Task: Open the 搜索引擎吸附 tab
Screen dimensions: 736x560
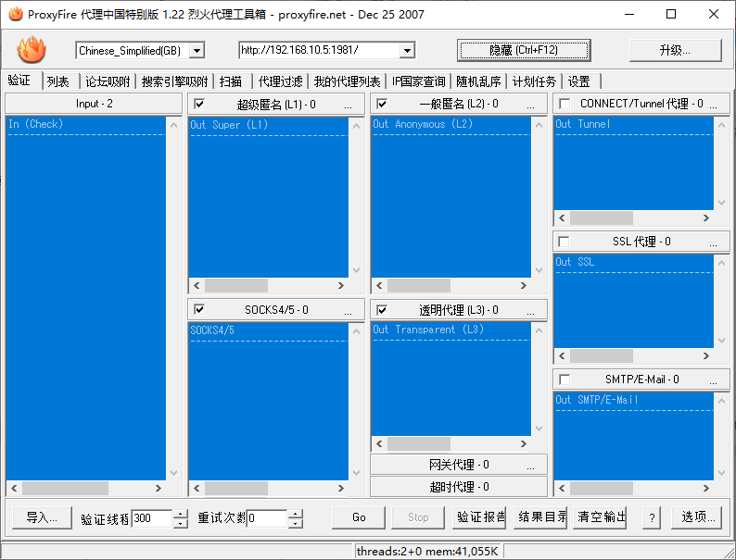Action: 174,81
